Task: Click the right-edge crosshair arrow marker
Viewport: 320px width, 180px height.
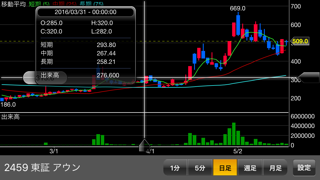Action: tap(308, 78)
